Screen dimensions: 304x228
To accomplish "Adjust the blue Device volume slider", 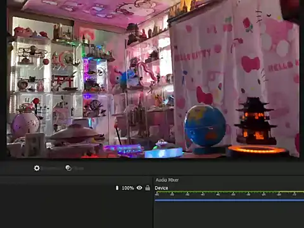I will (x=229, y=200).
